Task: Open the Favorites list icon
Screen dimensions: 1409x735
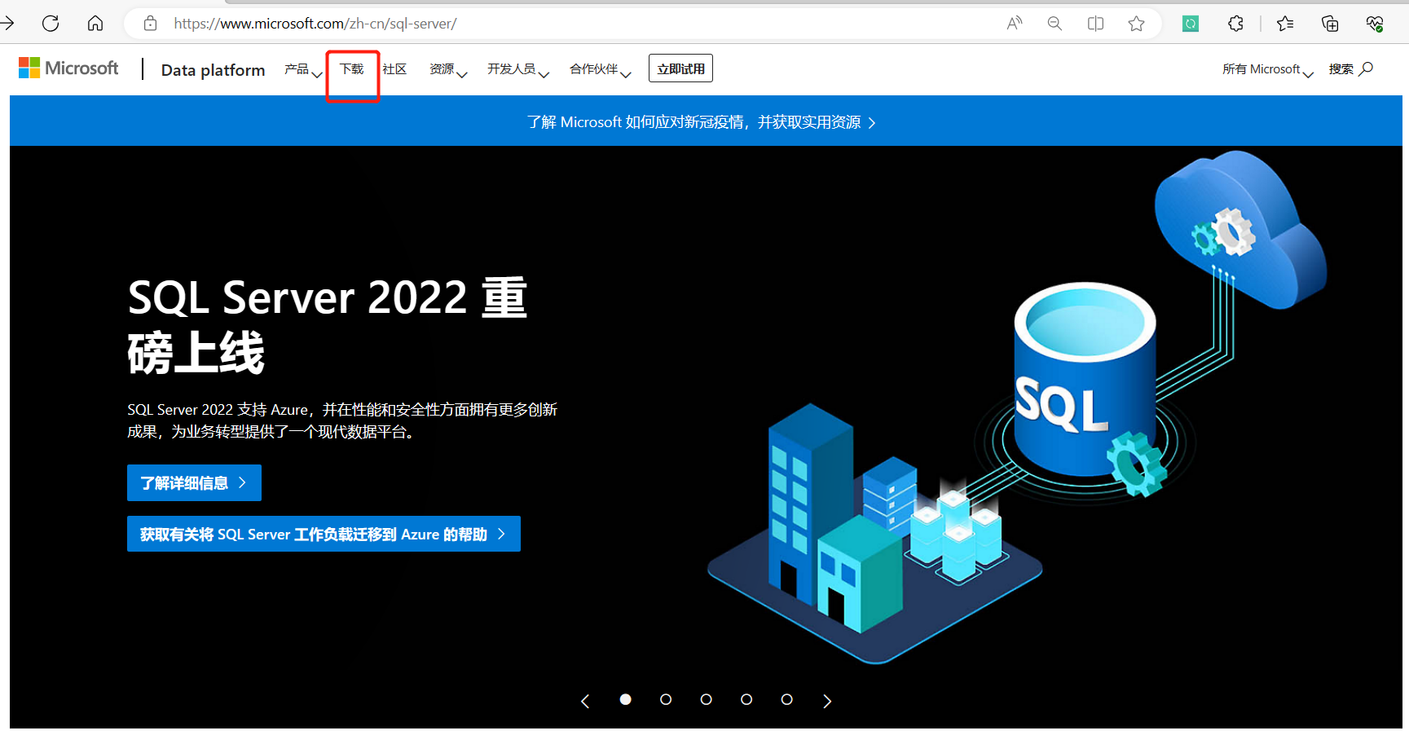Action: tap(1285, 24)
